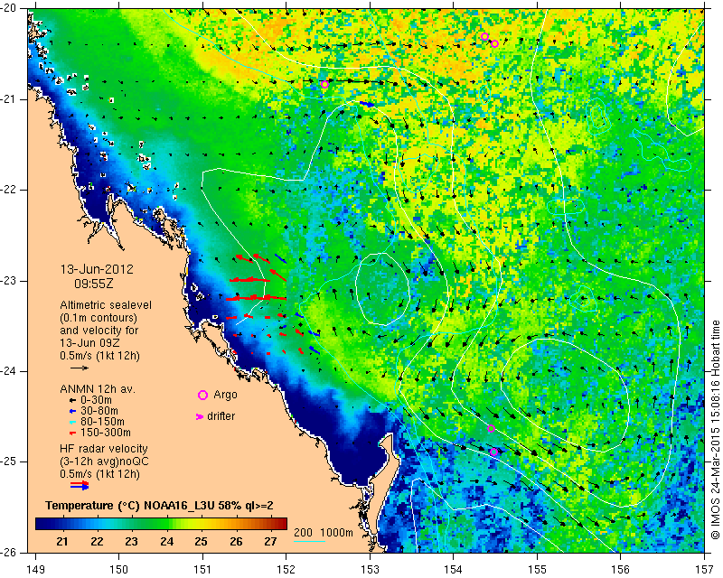Click the magenta Argo circle in the legend
The image size is (723, 578).
[x=202, y=395]
